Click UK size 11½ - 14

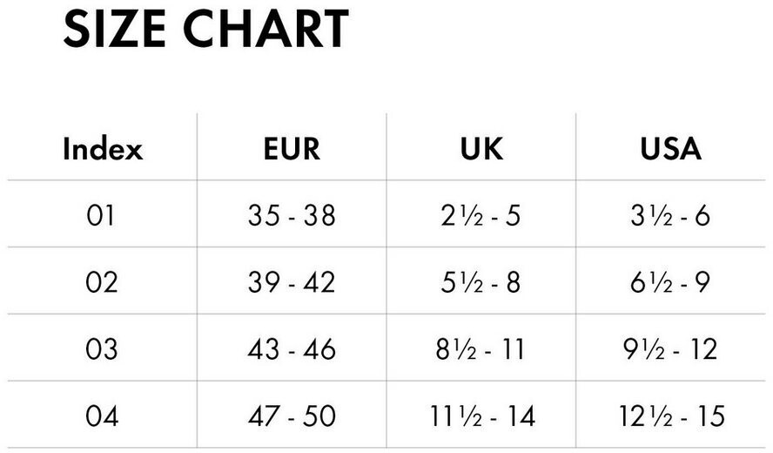[481, 416]
